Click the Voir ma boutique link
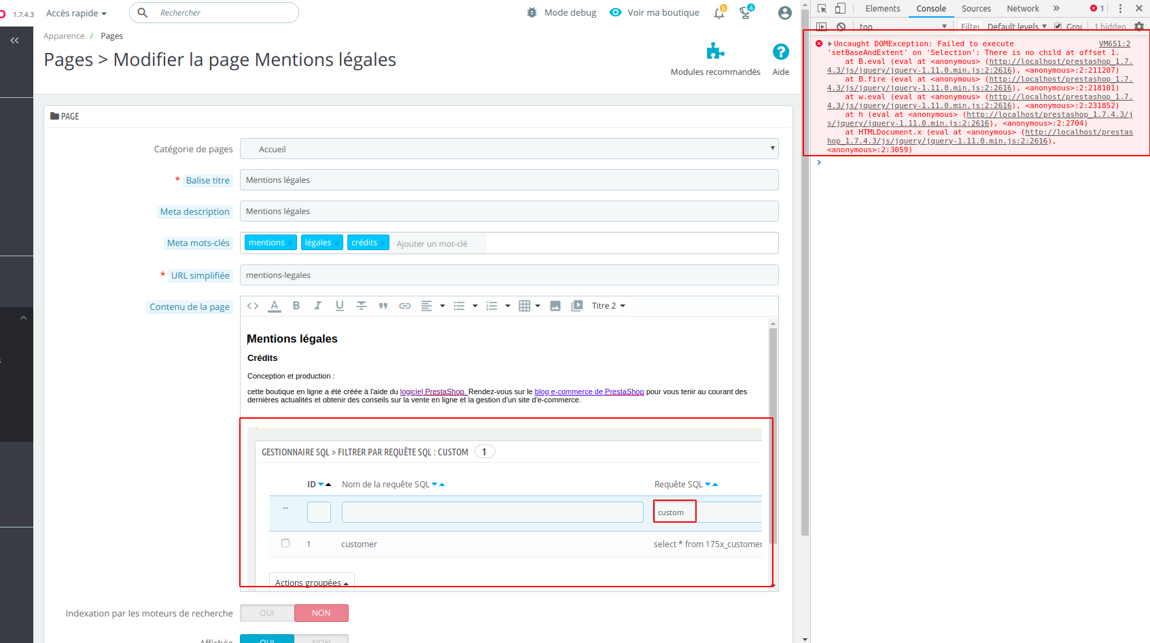Image resolution: width=1150 pixels, height=643 pixels. click(655, 13)
